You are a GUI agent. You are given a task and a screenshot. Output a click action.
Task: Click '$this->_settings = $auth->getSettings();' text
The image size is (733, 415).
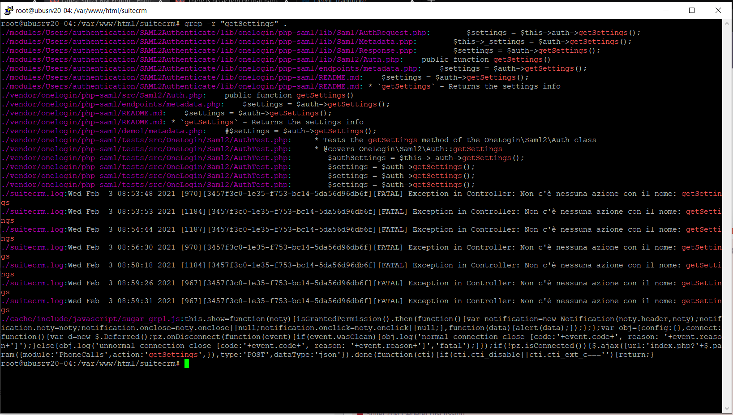pos(542,42)
